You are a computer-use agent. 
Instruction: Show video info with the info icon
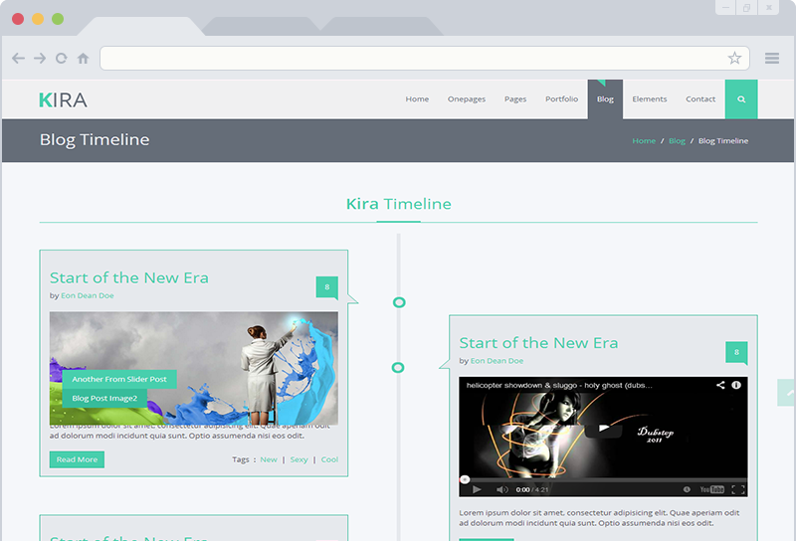click(x=736, y=385)
